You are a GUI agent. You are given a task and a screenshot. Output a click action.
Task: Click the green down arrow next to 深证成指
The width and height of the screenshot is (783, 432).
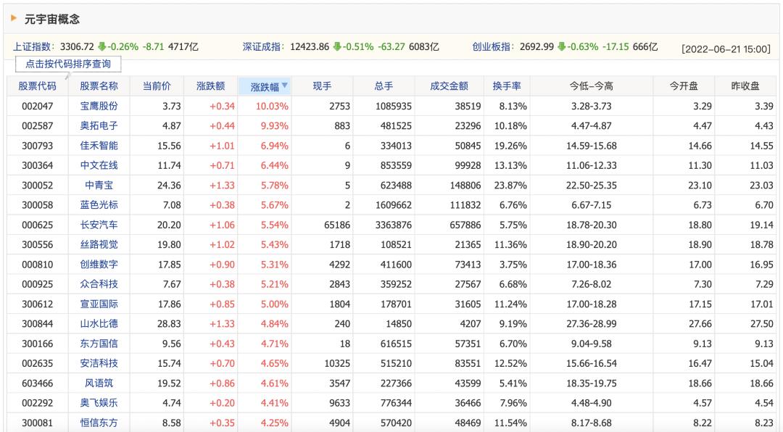coord(337,46)
